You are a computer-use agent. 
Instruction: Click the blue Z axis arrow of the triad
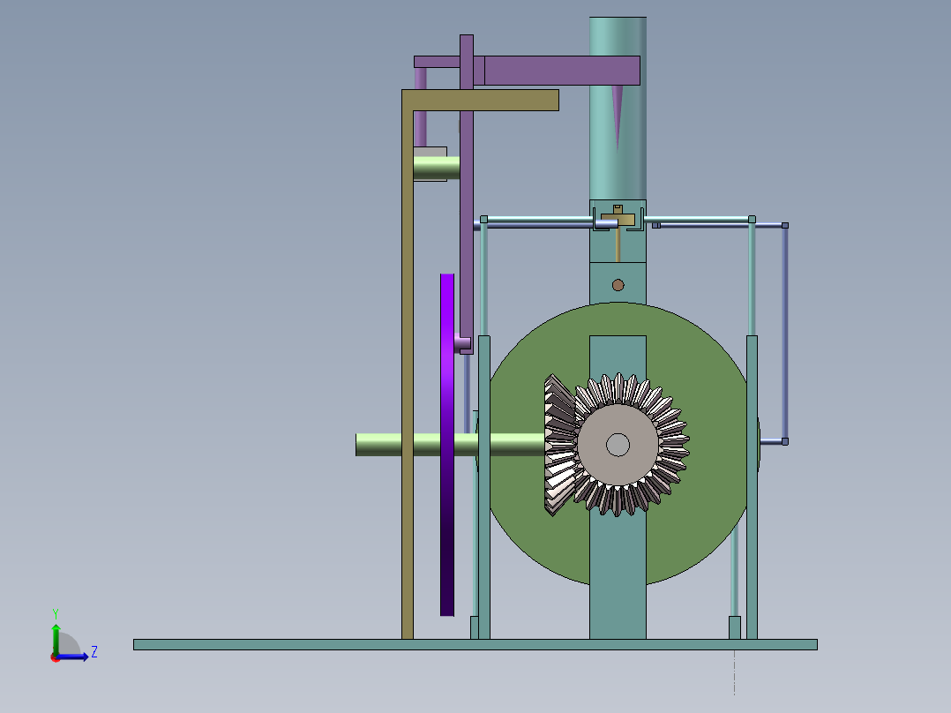pos(72,657)
